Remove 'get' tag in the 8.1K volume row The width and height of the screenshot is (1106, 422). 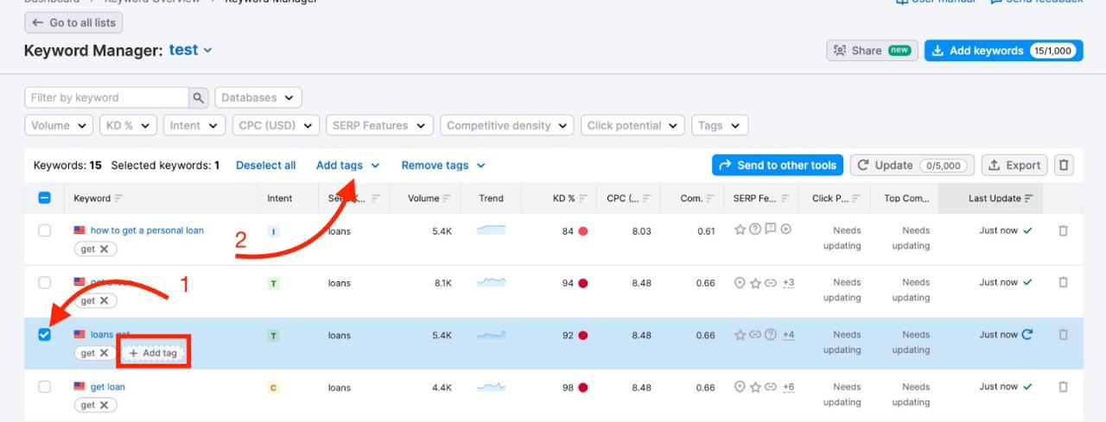104,300
